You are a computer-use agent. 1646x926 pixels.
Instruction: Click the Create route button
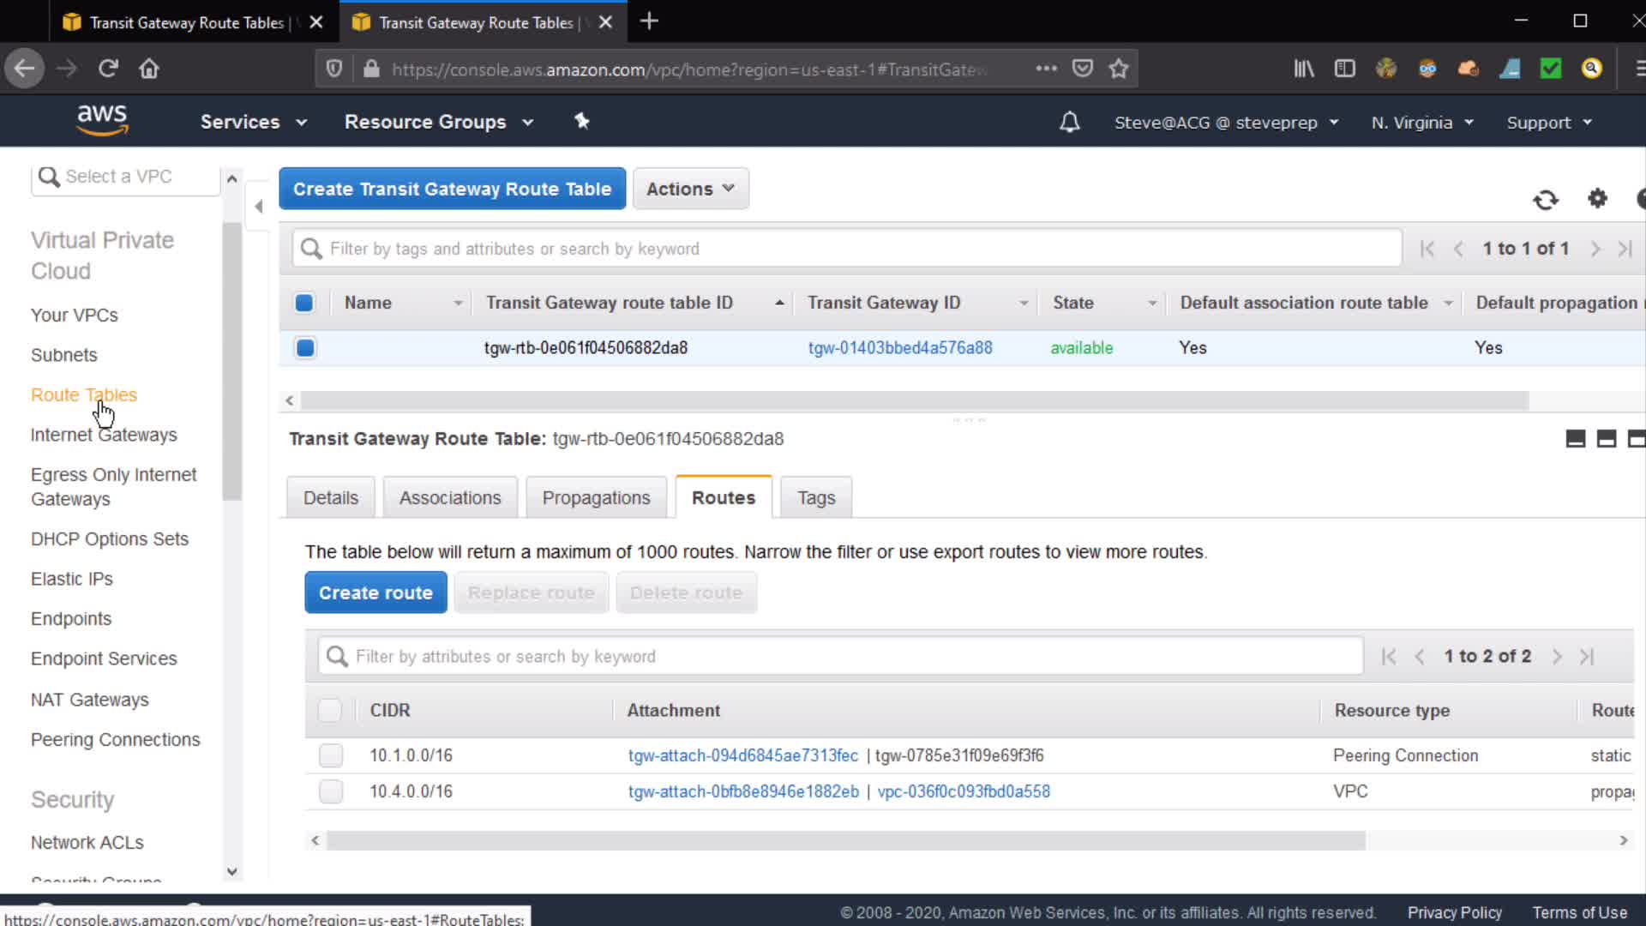(375, 592)
